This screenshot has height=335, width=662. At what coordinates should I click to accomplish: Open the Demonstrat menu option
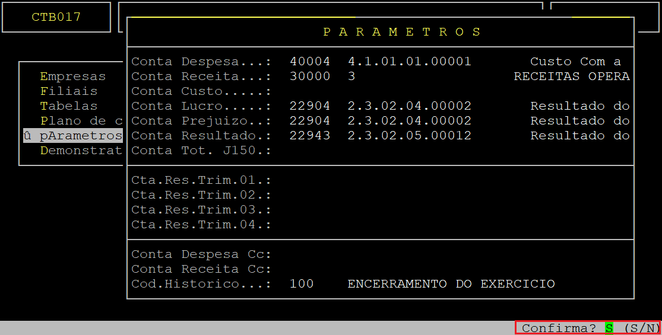pos(81,151)
